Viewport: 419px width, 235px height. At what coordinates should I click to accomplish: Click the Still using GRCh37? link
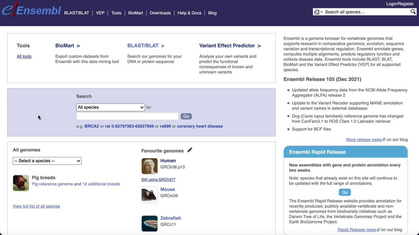[x=158, y=180]
